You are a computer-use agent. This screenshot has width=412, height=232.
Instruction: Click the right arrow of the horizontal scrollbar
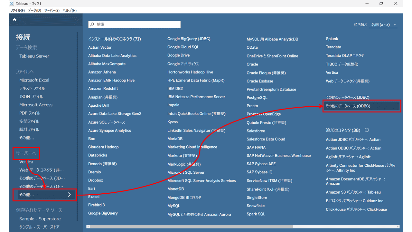398,227
